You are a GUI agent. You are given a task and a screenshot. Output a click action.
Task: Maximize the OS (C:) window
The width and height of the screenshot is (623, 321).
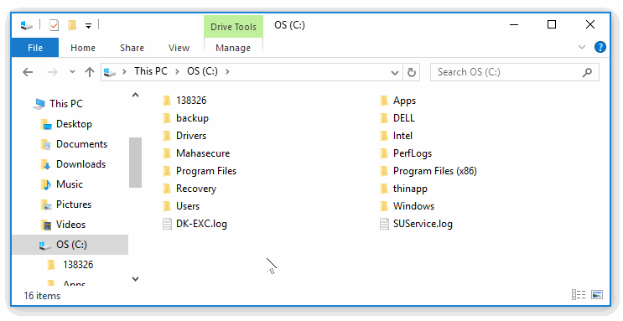click(x=552, y=24)
